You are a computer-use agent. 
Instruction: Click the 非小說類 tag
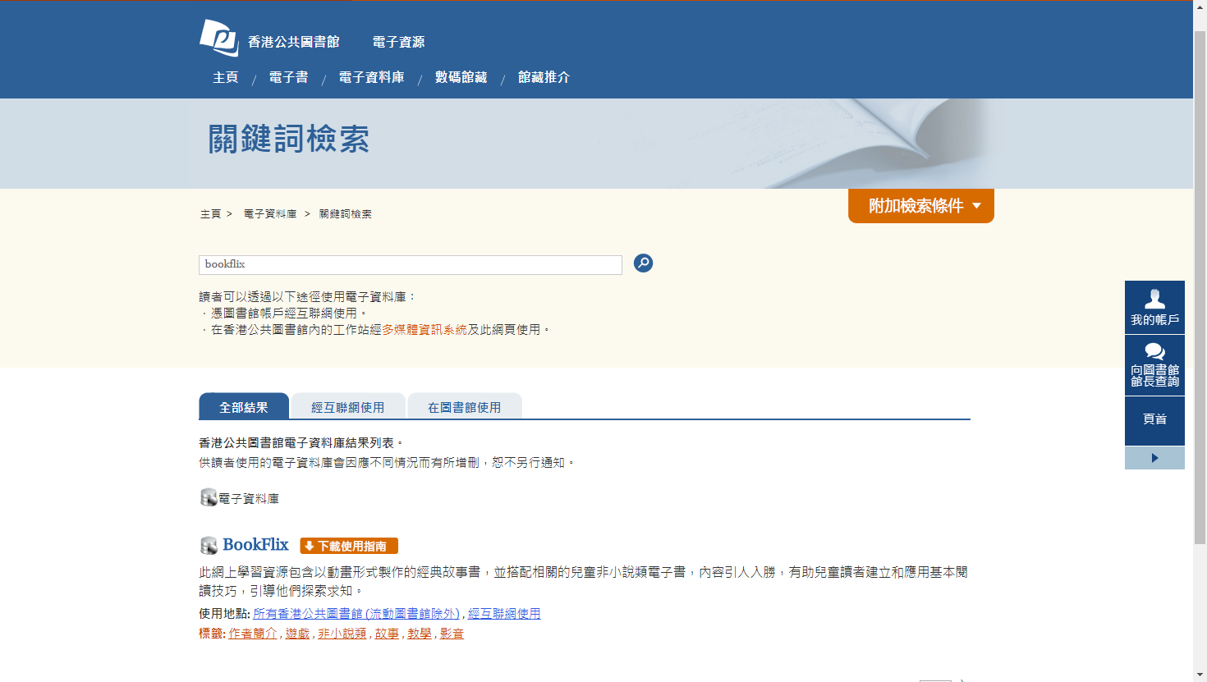(x=342, y=634)
